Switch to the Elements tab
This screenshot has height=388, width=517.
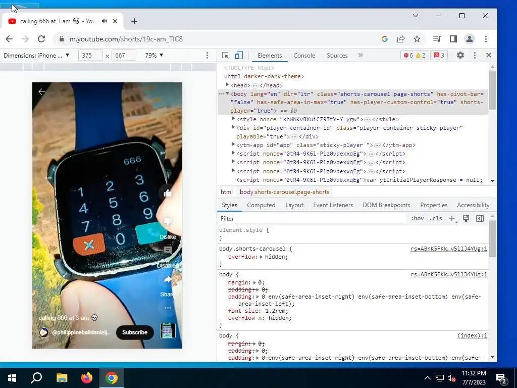click(270, 56)
